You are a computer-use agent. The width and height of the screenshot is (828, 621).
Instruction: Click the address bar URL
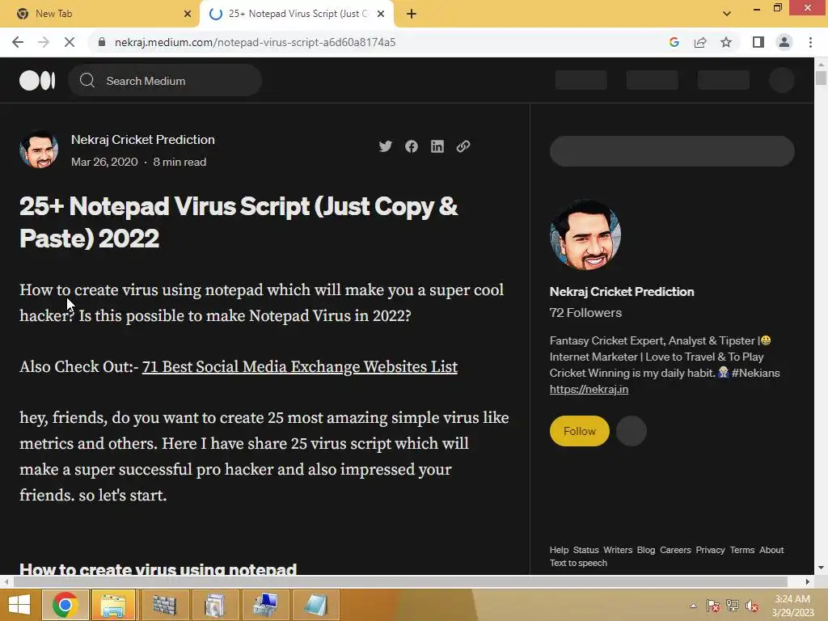tap(255, 42)
